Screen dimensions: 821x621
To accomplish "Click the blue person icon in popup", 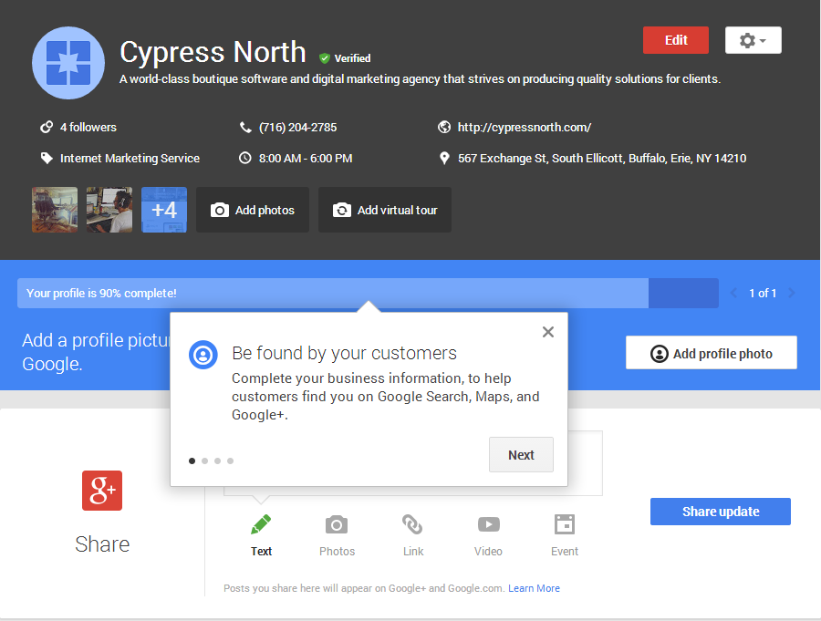I will (x=203, y=355).
